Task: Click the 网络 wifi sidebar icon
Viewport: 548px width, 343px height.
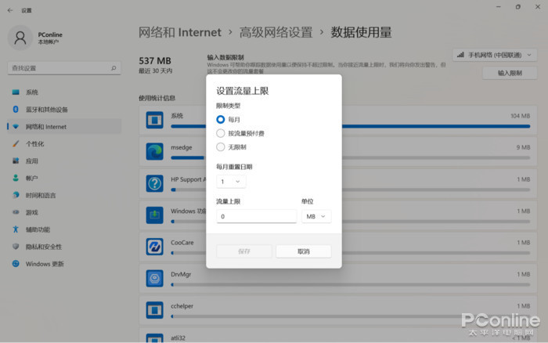Action: (x=16, y=127)
